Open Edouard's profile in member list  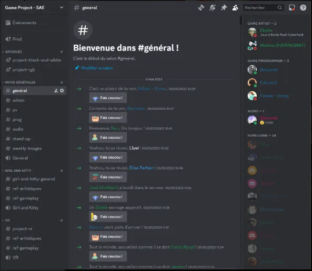pyautogui.click(x=277, y=82)
